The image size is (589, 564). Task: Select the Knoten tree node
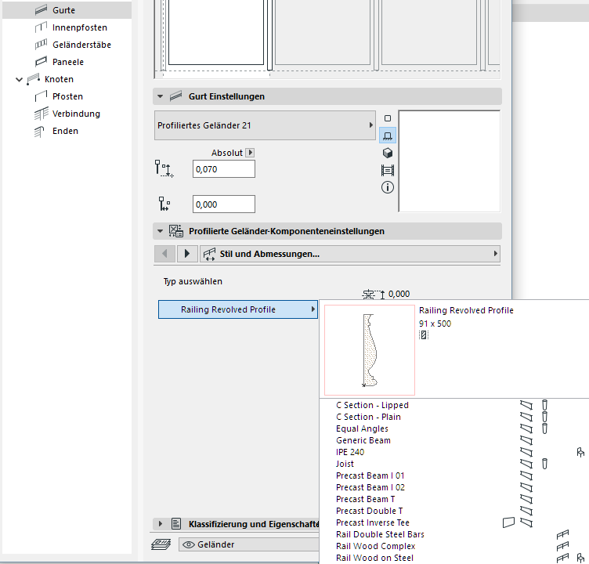point(59,79)
